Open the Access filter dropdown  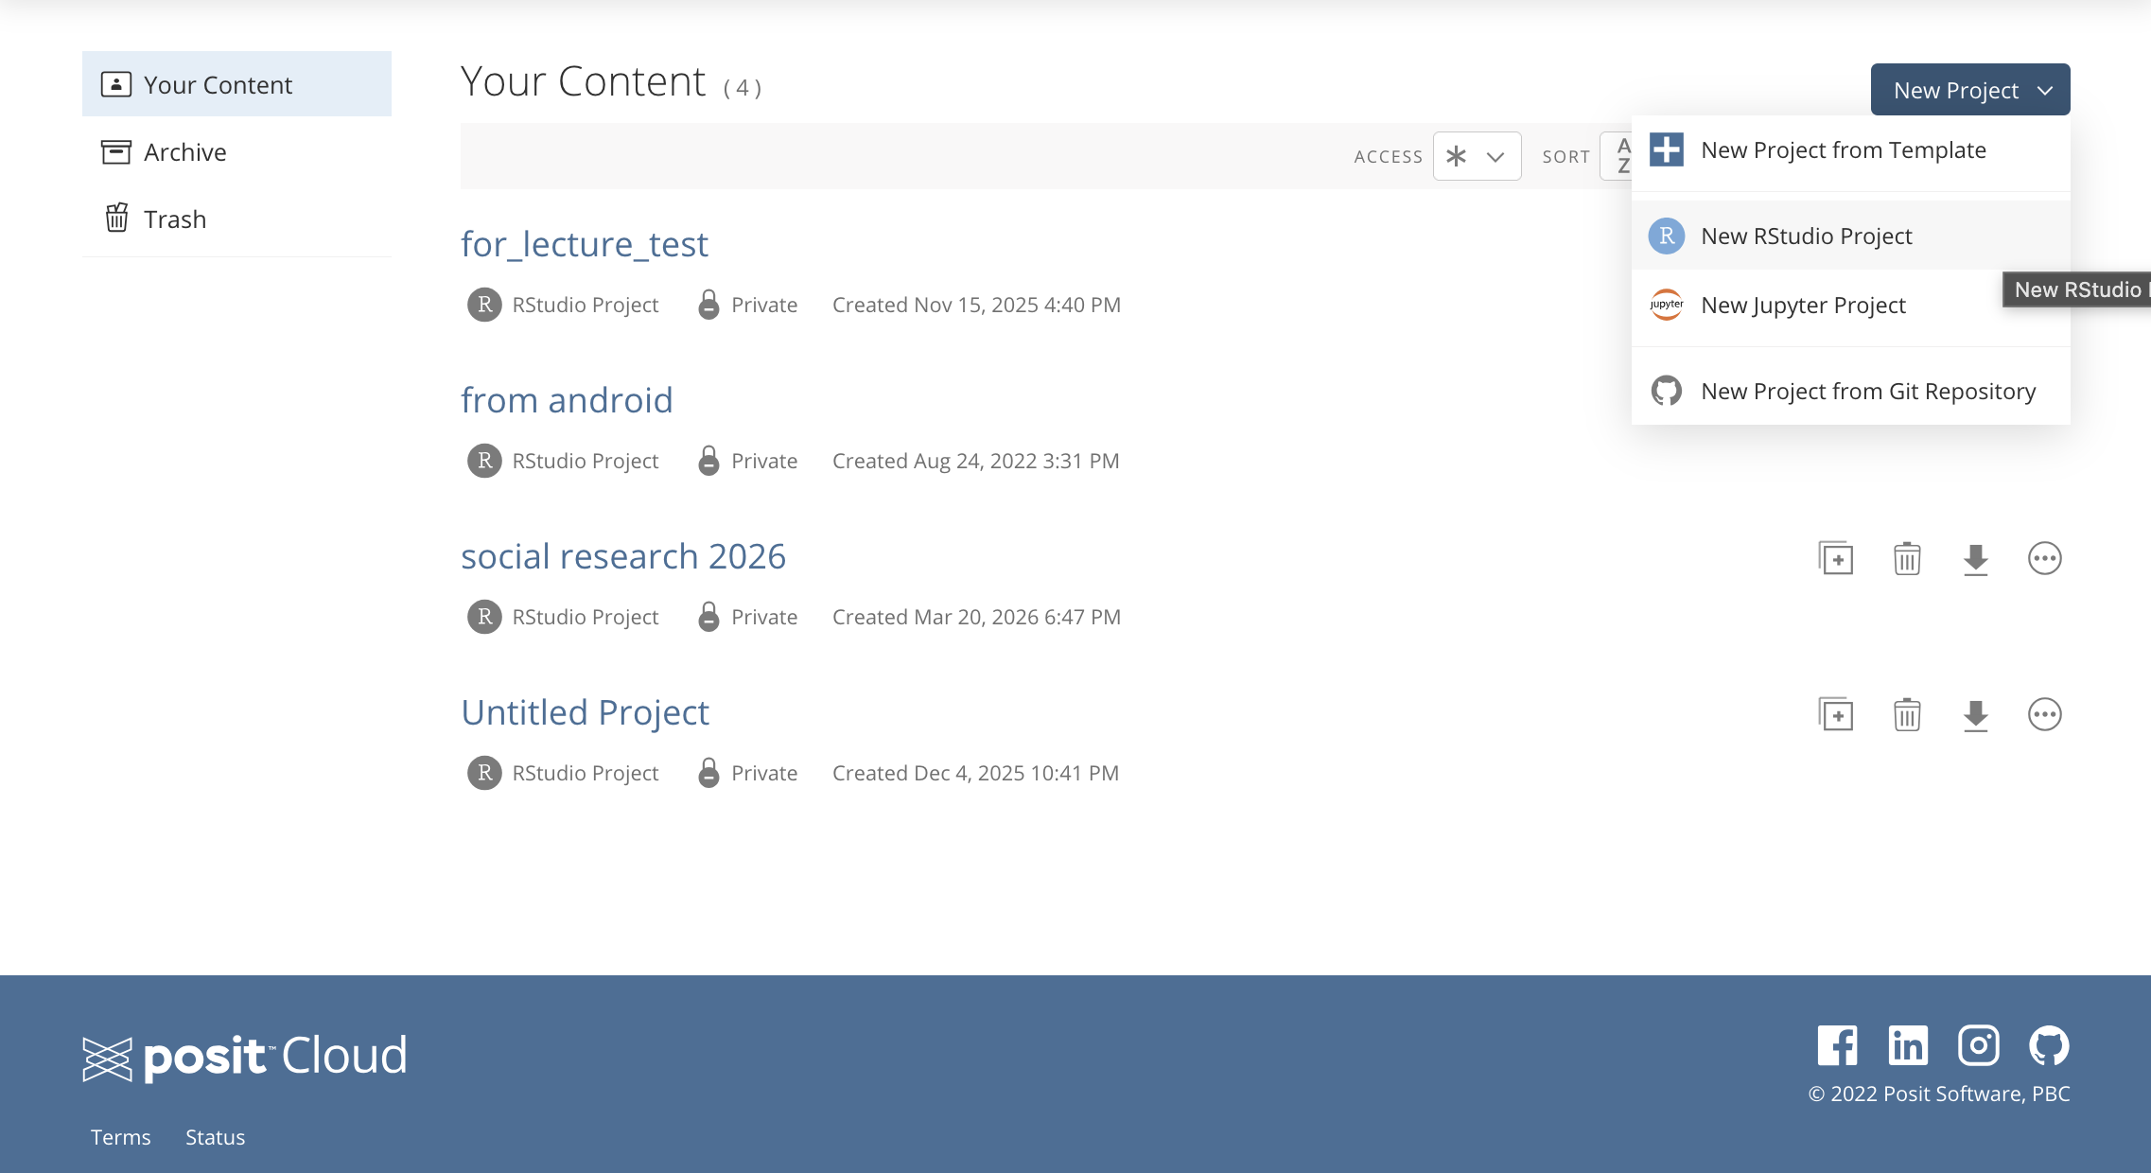[1477, 156]
